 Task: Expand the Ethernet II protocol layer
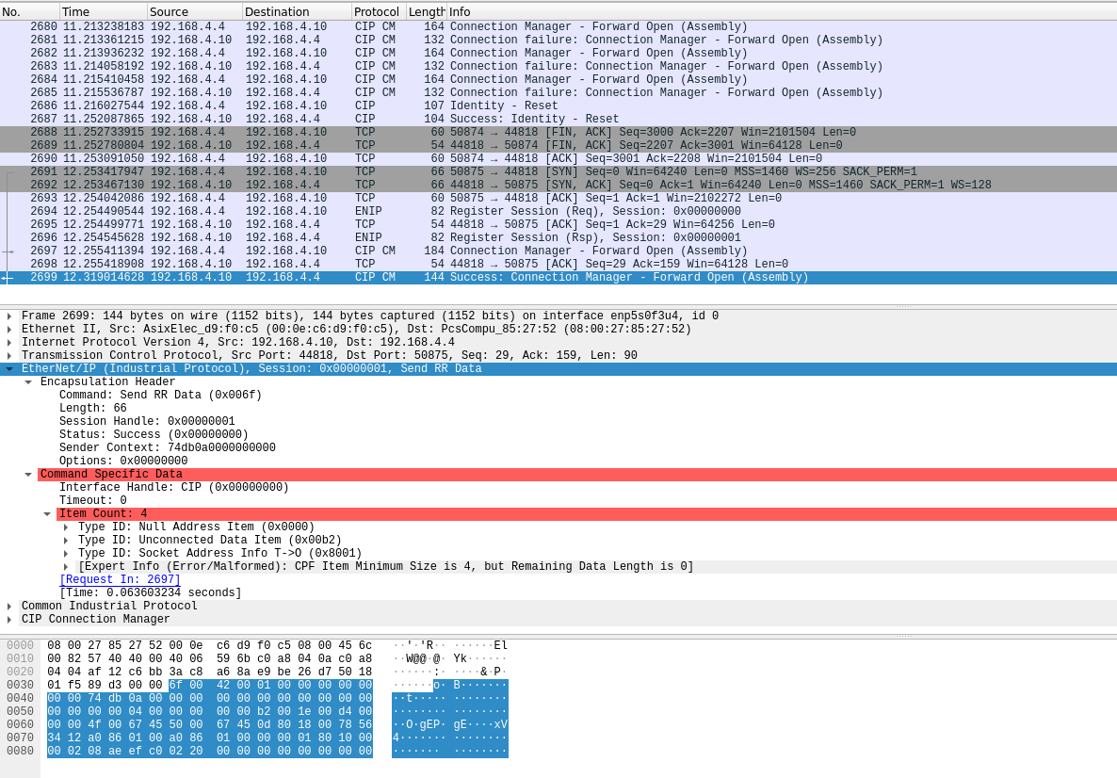pos(8,328)
